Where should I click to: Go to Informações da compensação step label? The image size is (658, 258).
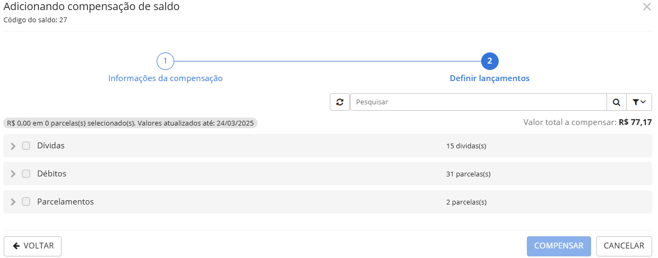tap(165, 78)
